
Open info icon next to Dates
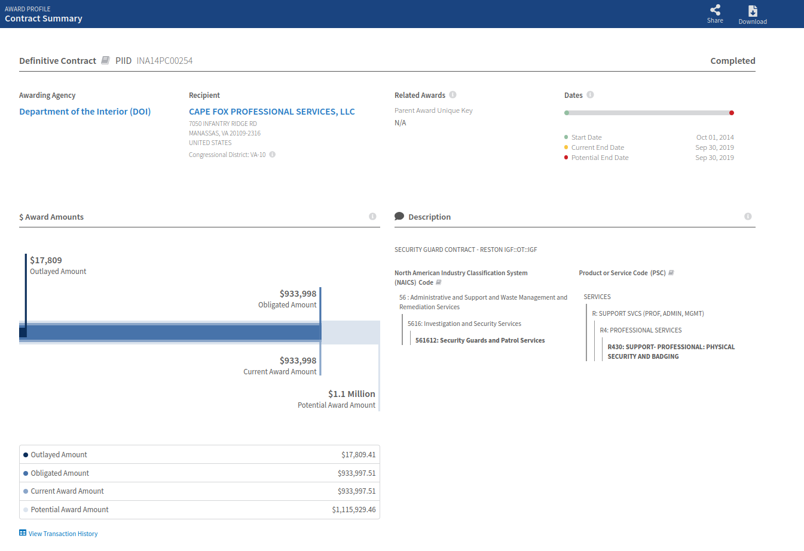(x=590, y=95)
